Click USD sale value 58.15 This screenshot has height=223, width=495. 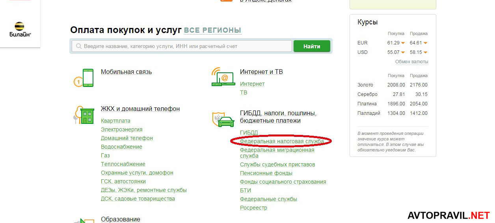tap(416, 52)
